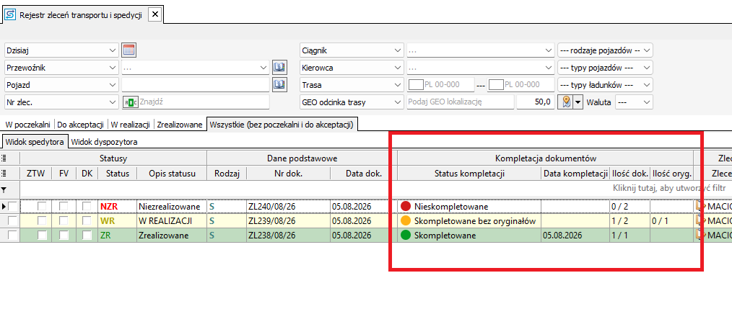Switch to Do akceptacji tab
Screen dimensions: 732x309
(80, 125)
